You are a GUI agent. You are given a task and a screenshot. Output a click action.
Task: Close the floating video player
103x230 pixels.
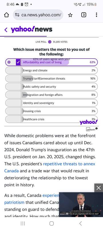point(99,188)
